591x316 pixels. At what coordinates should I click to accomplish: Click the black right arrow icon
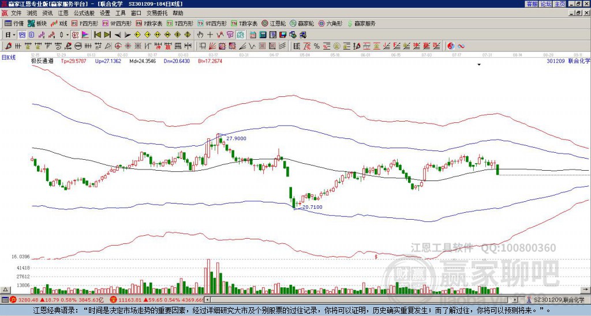pos(128,35)
